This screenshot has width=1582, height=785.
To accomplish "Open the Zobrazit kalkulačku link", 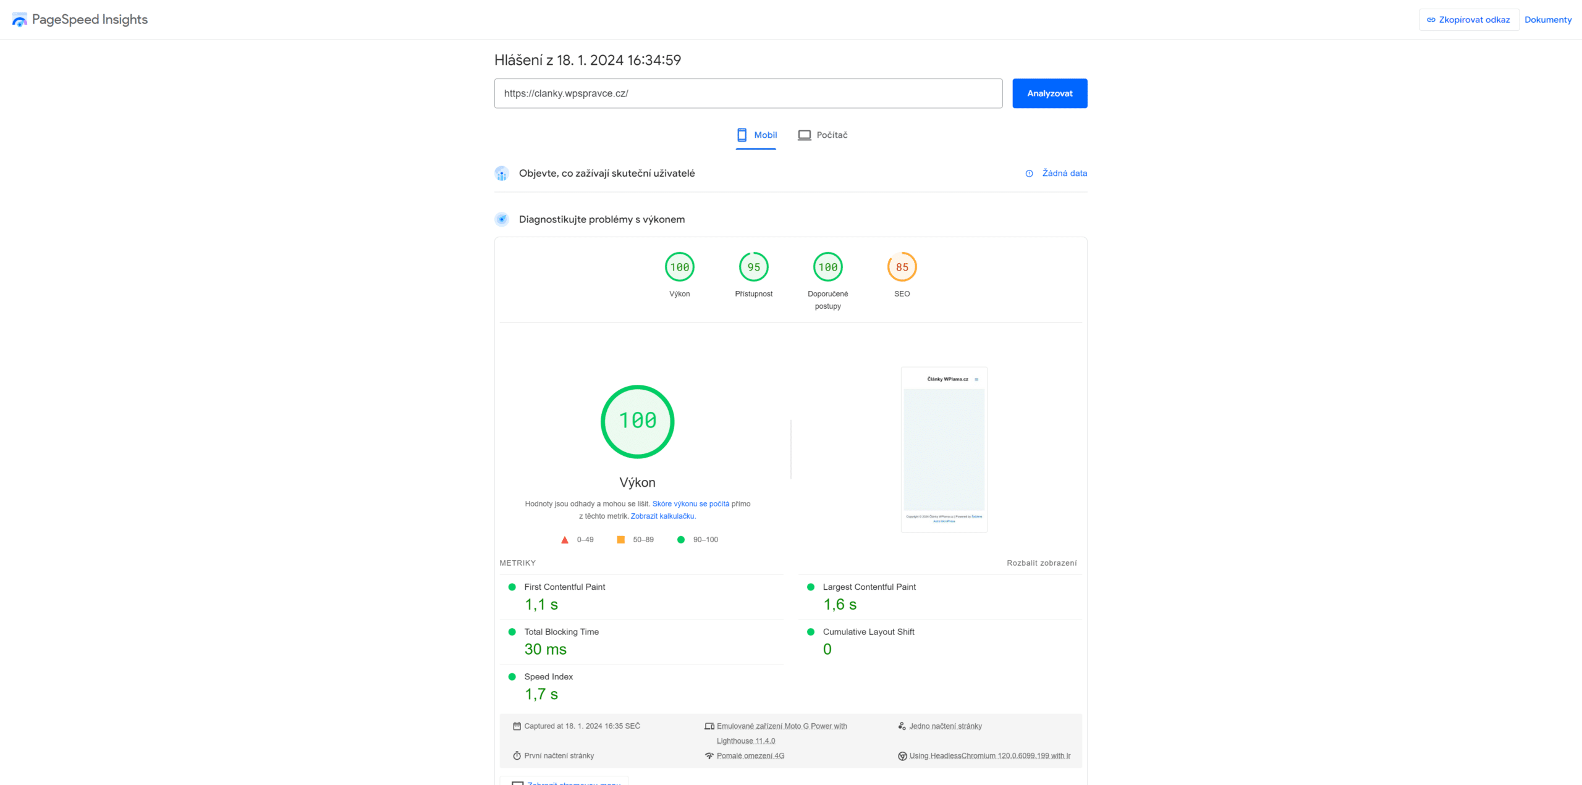I will (x=663, y=516).
